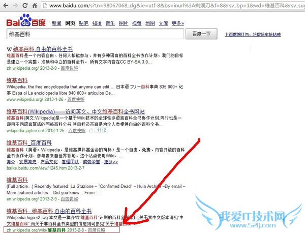
Task: Open 百度快照 for en.wikipedia.org result
Action: click(69, 199)
